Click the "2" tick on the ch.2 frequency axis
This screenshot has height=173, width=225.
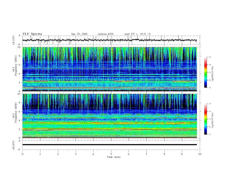(20, 129)
